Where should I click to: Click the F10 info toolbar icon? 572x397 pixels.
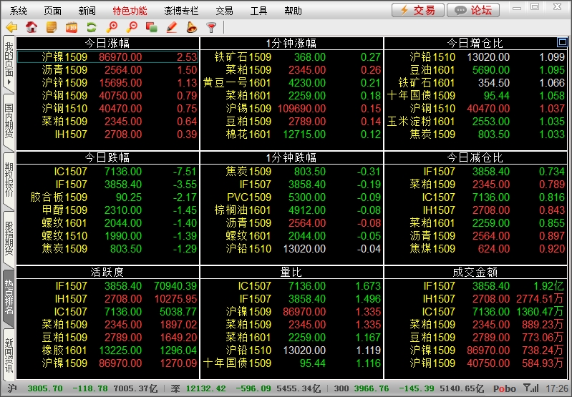71,27
